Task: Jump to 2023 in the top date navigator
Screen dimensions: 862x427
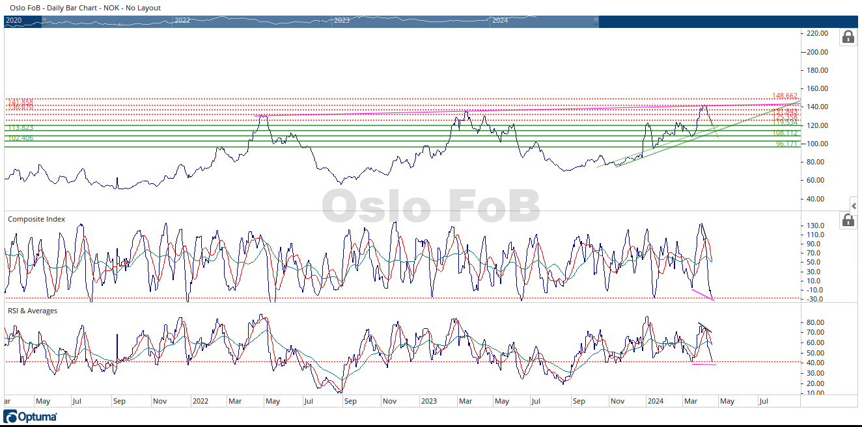Action: click(341, 21)
